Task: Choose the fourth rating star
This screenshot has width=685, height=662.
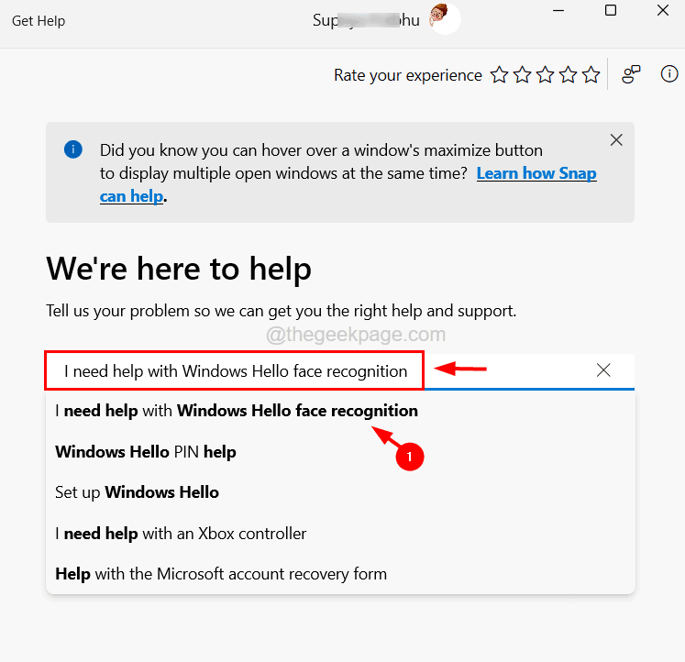Action: click(569, 75)
